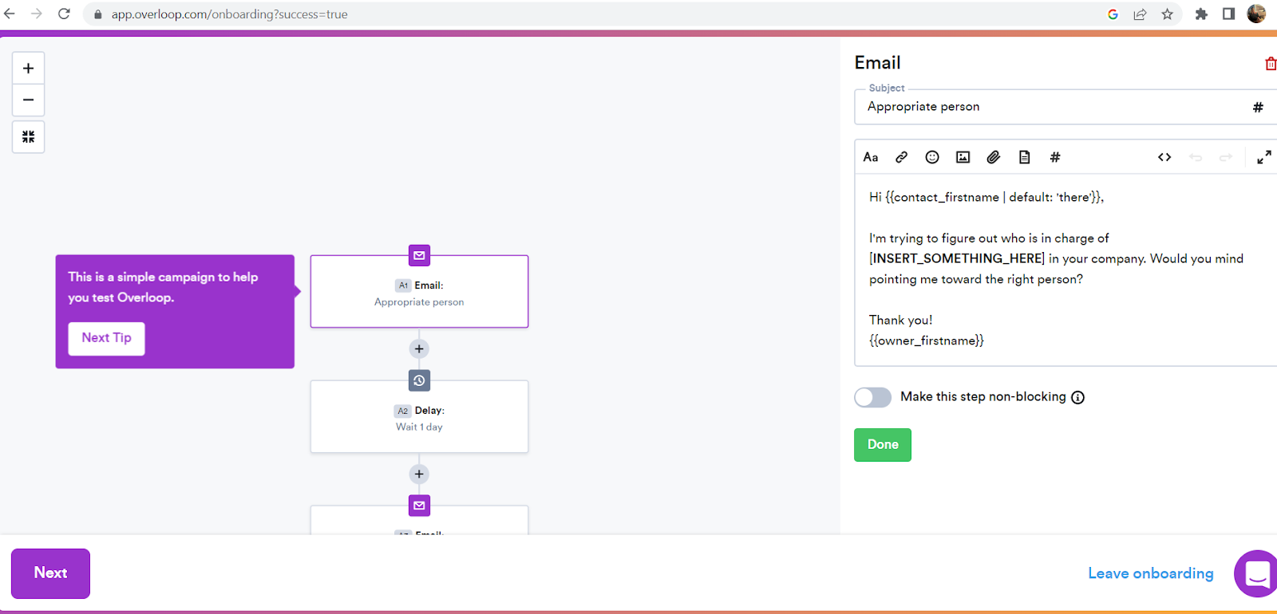Zoom in on the campaign canvas
Screen dimensions: 1277x614
coord(29,69)
